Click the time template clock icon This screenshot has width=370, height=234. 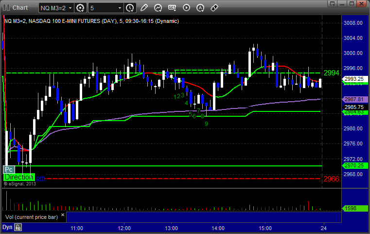pyautogui.click(x=130, y=8)
